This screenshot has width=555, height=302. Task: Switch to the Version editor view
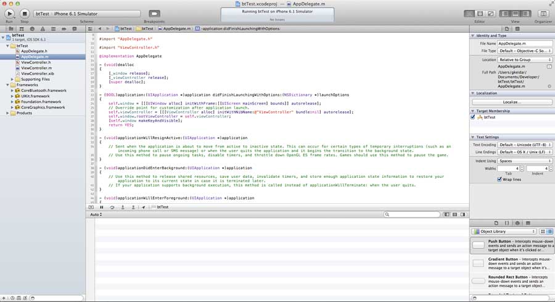[x=491, y=14]
